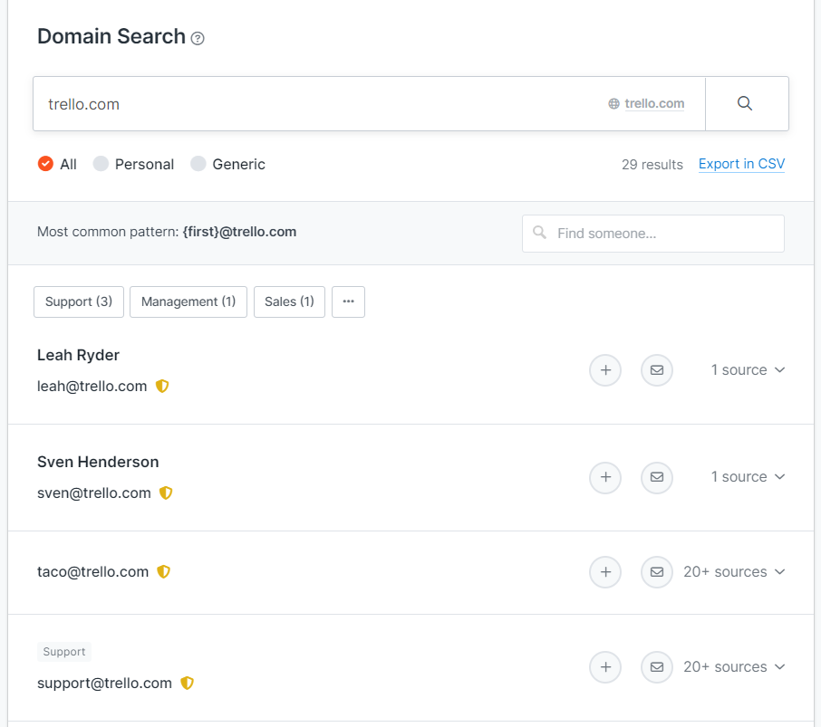Expand the 1 source list for Leah Ryder
The width and height of the screenshot is (821, 727).
coord(747,370)
